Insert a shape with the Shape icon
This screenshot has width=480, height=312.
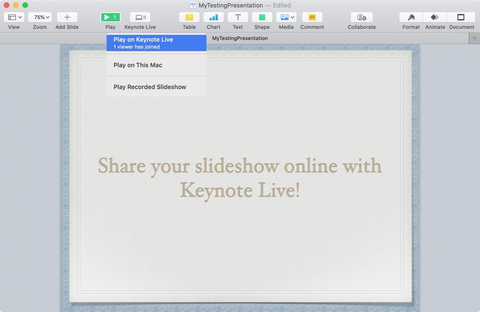[262, 17]
